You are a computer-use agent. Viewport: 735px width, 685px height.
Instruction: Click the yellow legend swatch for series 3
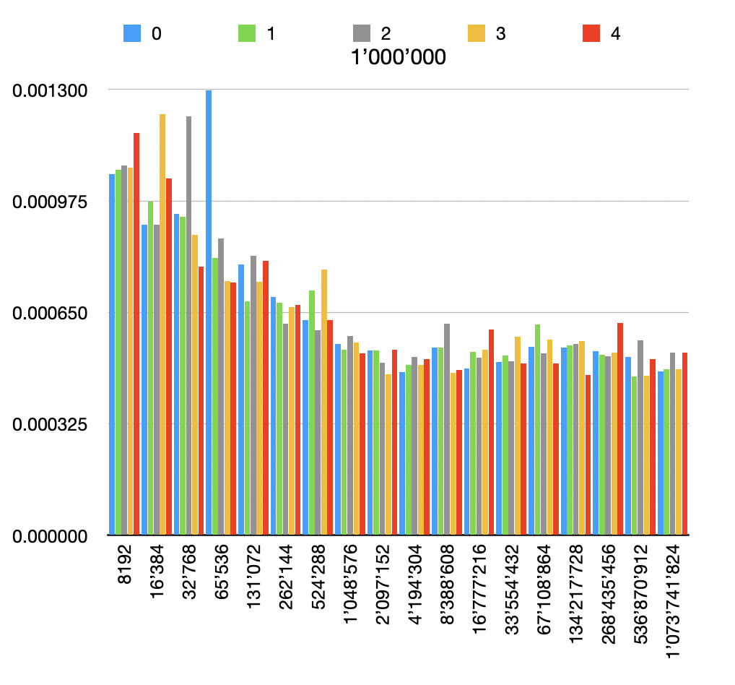tap(477, 33)
